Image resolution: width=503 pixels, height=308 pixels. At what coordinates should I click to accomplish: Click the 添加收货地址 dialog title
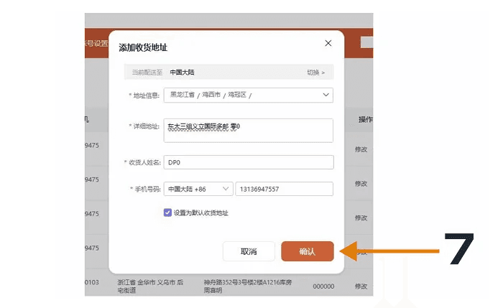[x=143, y=47]
